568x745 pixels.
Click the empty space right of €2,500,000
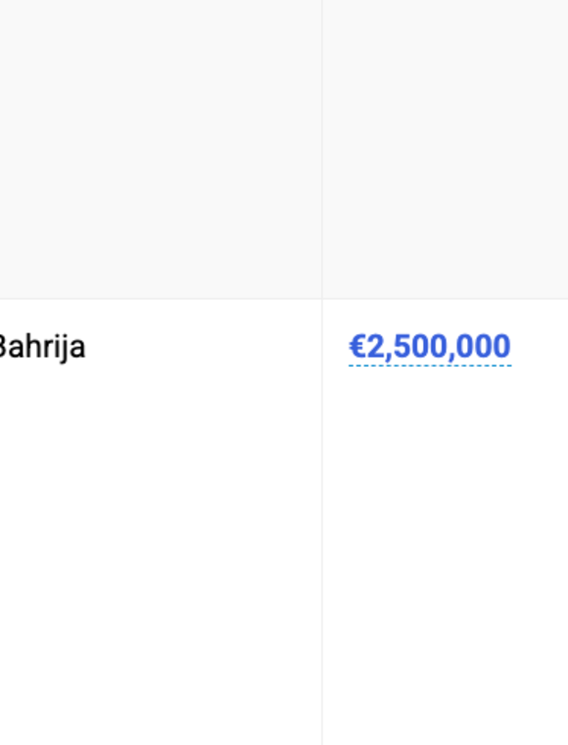(x=541, y=347)
